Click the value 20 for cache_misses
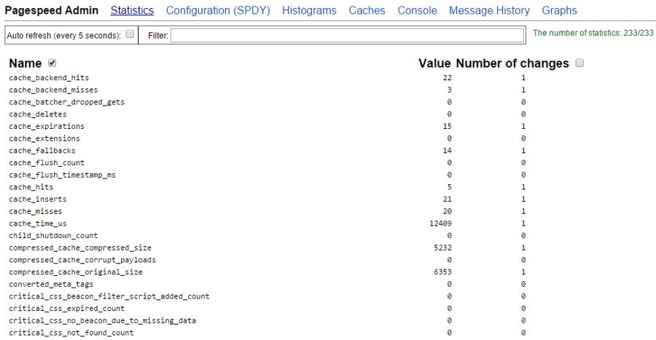This screenshot has width=656, height=340. pos(448,211)
